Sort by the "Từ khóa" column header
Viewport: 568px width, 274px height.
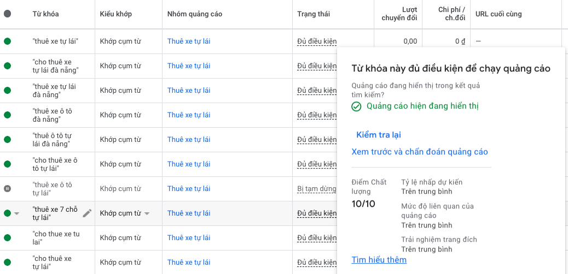45,14
